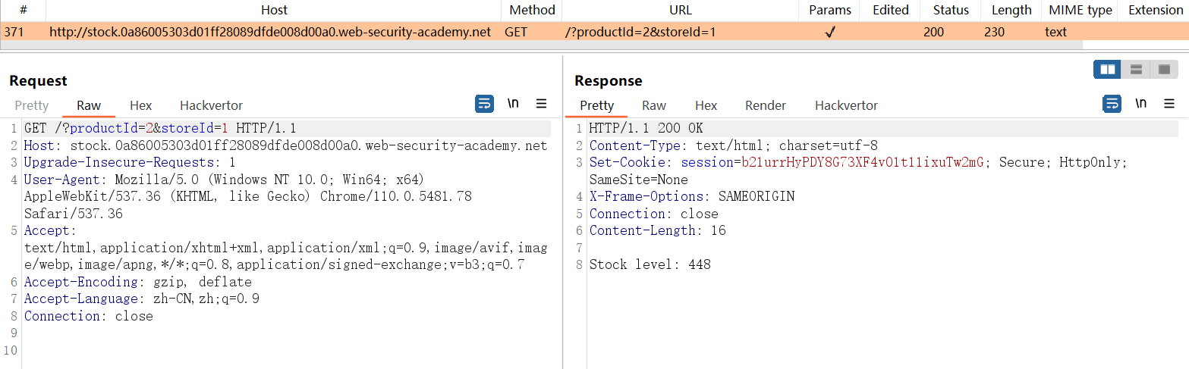The width and height of the screenshot is (1189, 369).
Task: Switch to side-by-side split layout
Action: pyautogui.click(x=1107, y=70)
